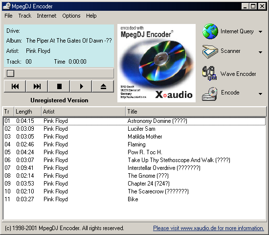269x235 pixels.
Task: Open the File menu
Action: 8,16
